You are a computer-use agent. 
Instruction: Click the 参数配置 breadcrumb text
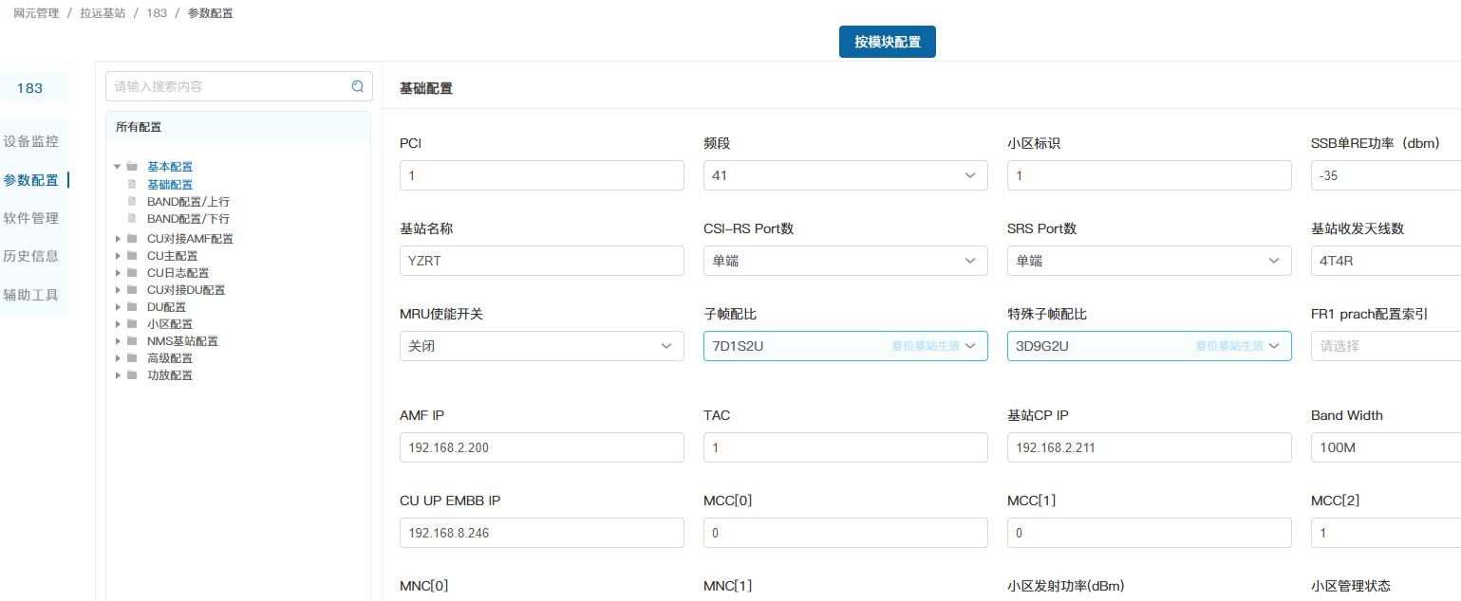coord(211,13)
